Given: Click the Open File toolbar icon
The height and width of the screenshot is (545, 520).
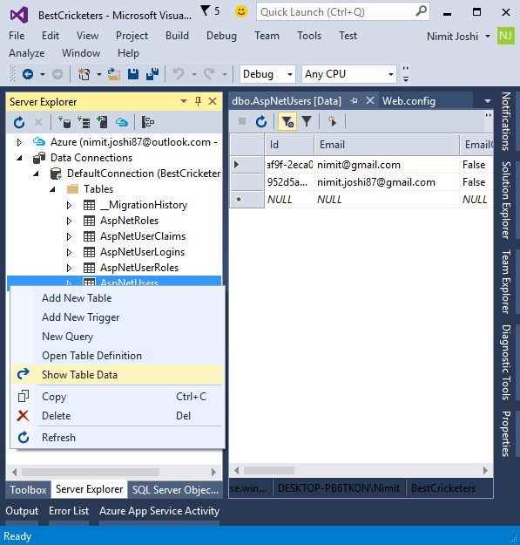Looking at the screenshot, I should 113,74.
